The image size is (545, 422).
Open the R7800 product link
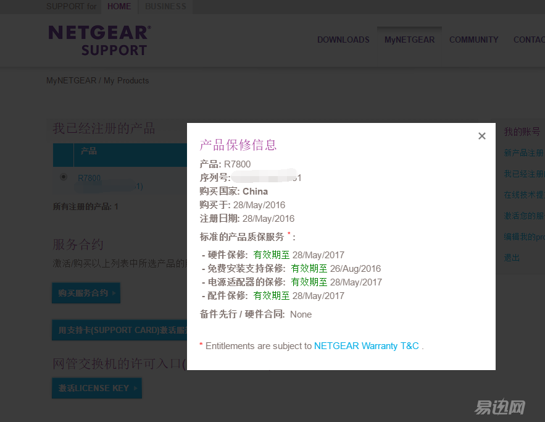pyautogui.click(x=89, y=178)
